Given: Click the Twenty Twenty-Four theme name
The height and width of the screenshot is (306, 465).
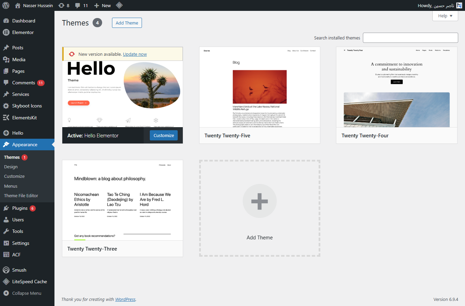Looking at the screenshot, I should (x=365, y=136).
